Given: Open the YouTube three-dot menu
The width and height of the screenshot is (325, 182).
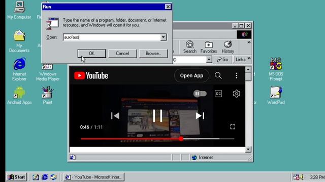Looking at the screenshot, I should 236,75.
